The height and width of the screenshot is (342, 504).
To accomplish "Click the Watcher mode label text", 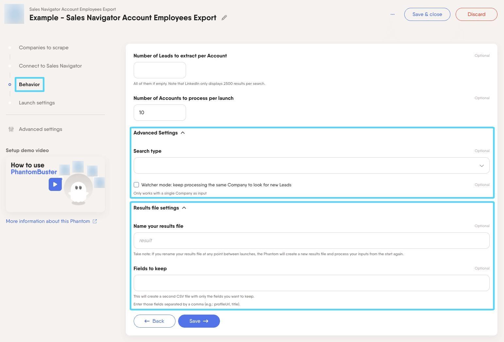I will (216, 185).
